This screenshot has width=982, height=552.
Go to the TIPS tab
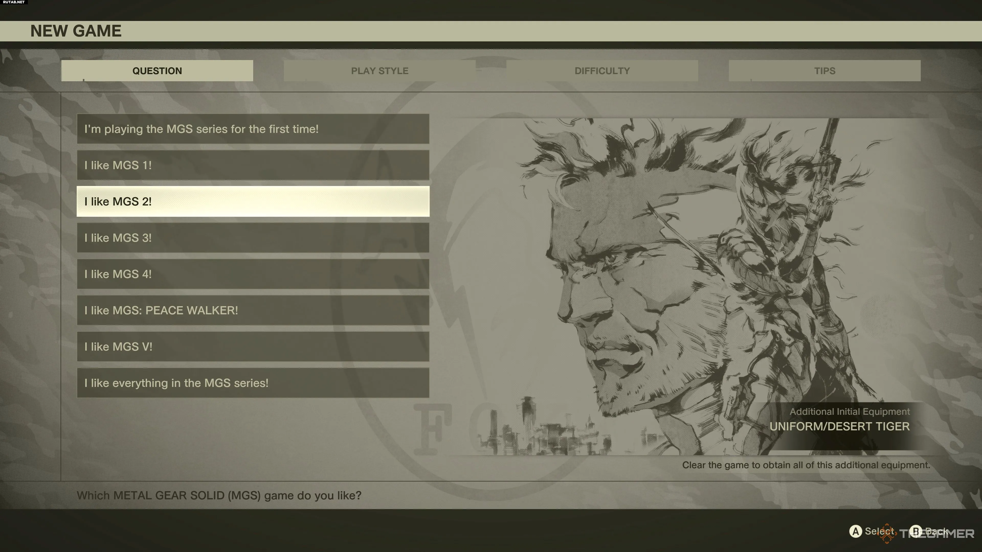pyautogui.click(x=824, y=71)
